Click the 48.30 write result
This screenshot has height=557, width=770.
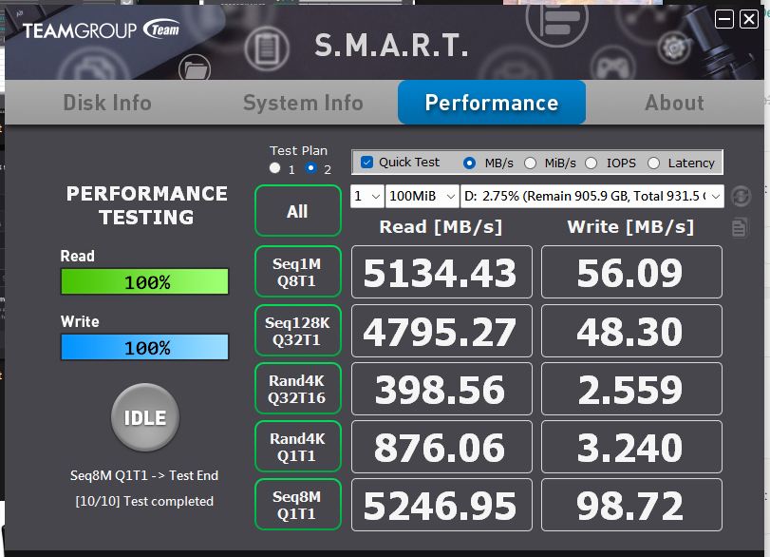(631, 331)
